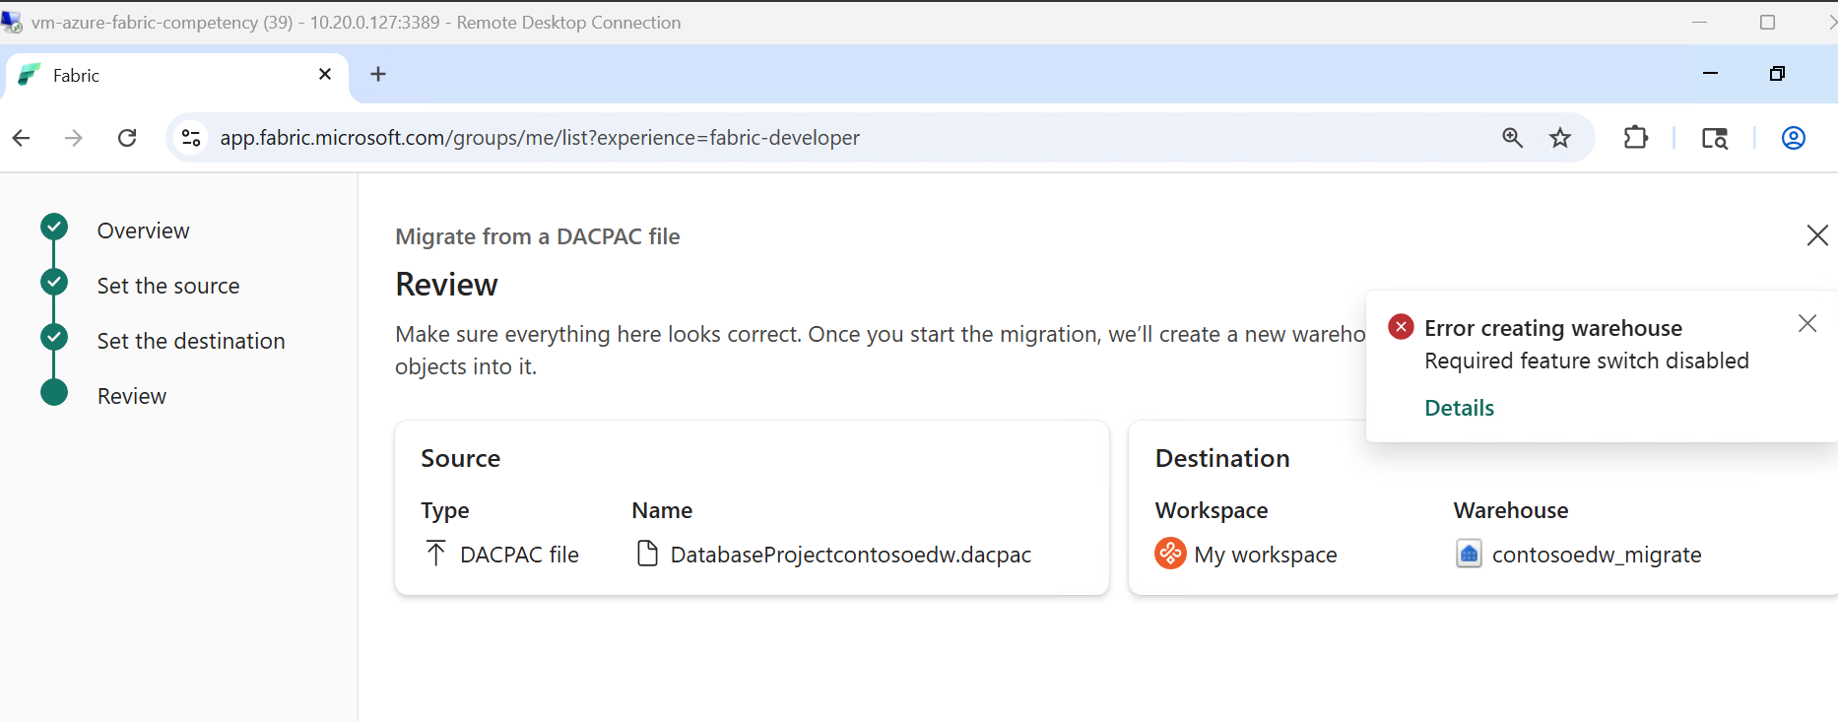This screenshot has height=722, width=1838.
Task: Go to the Overview step
Action: (143, 230)
